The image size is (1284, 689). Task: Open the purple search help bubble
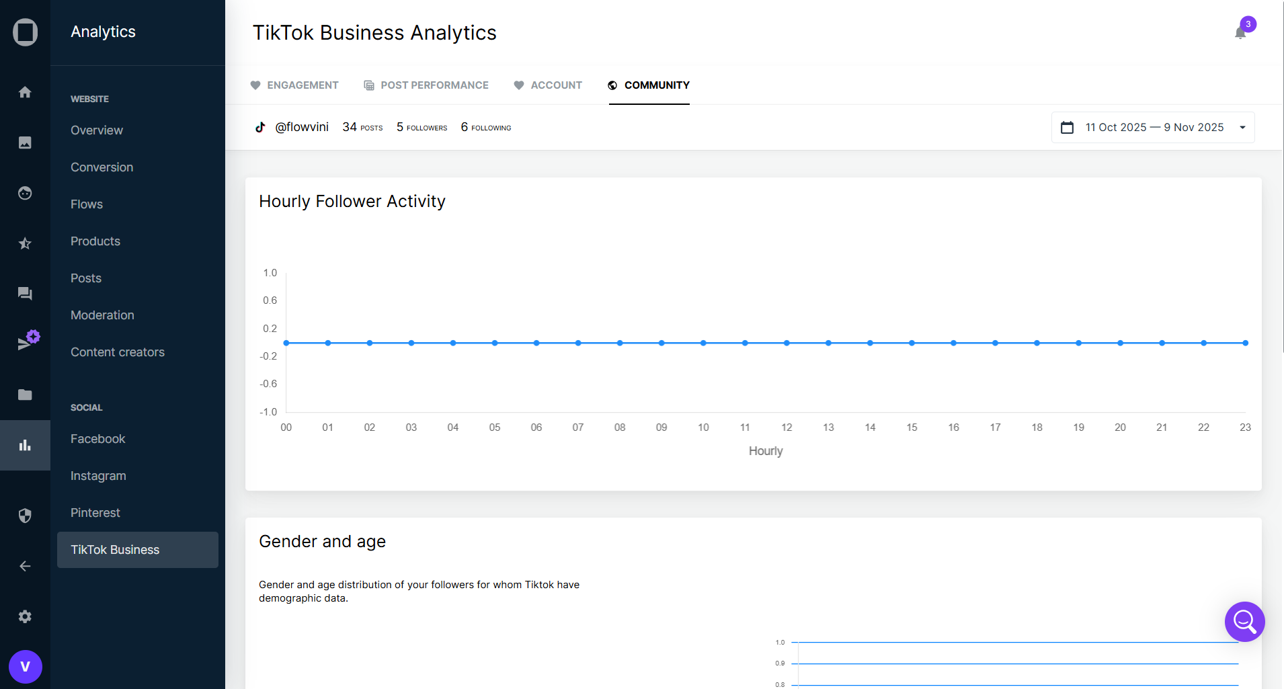point(1244,622)
